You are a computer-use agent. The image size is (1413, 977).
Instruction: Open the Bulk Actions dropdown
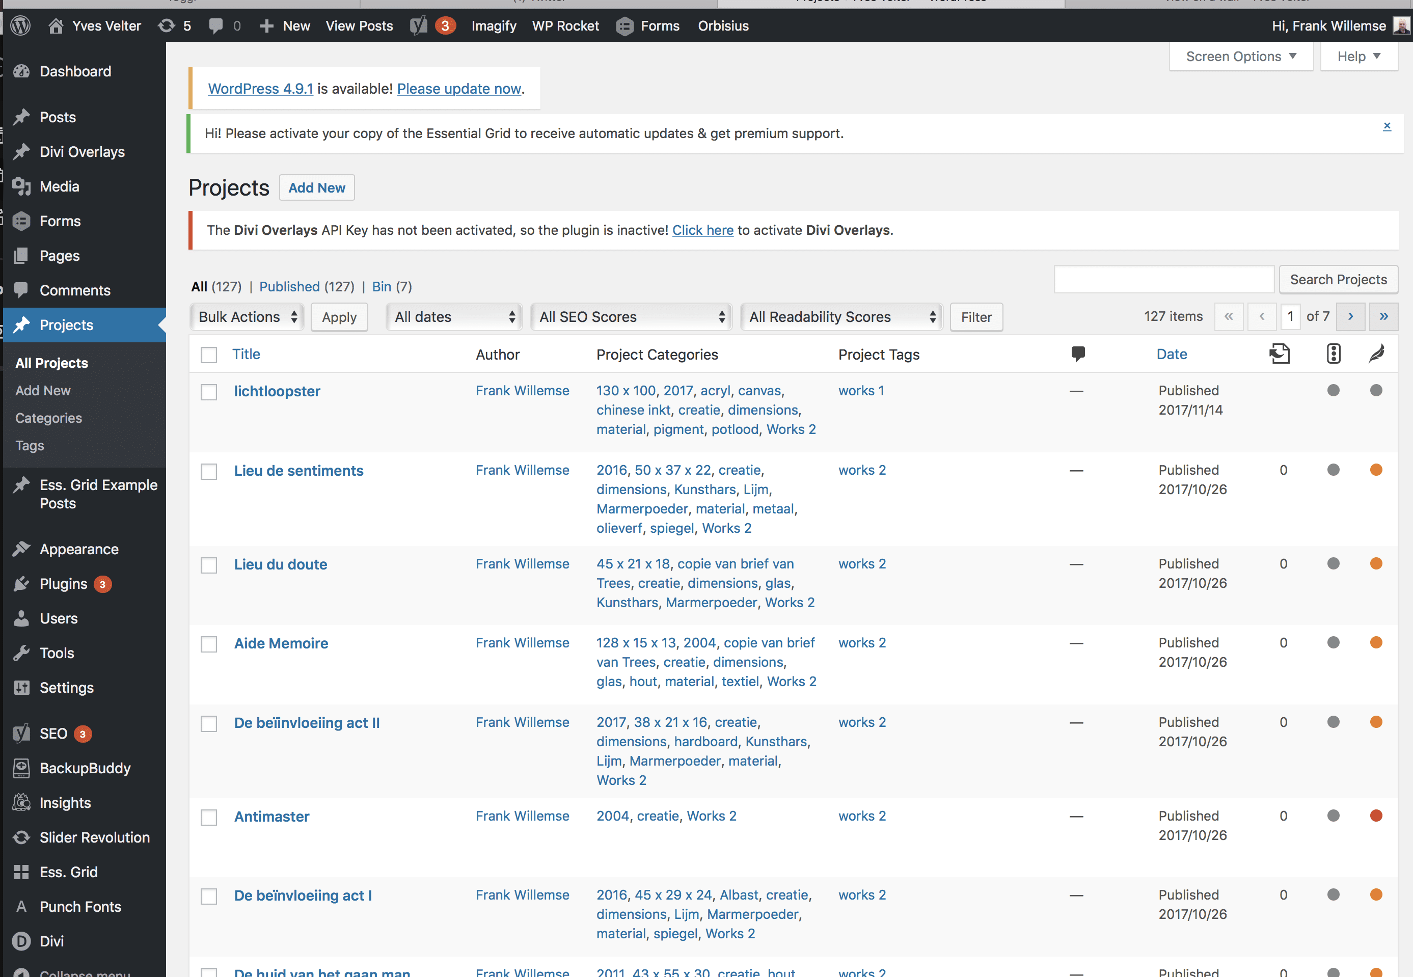247,316
